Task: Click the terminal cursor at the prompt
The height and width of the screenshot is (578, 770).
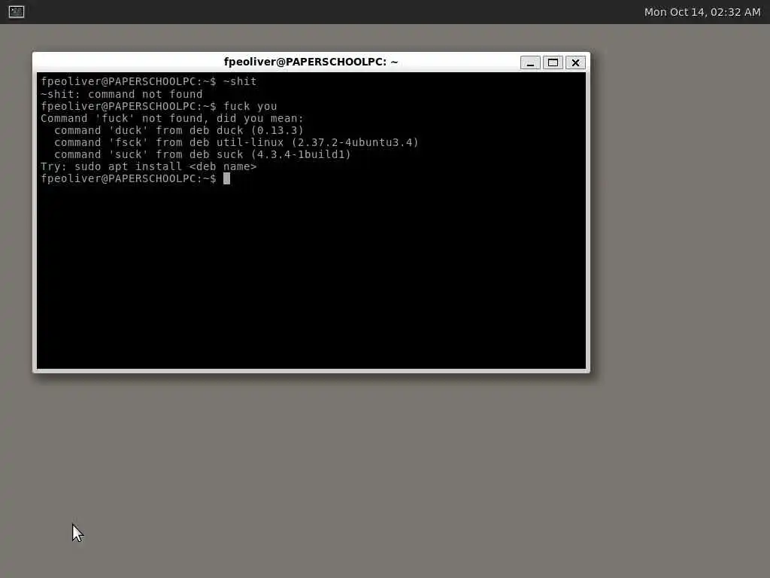Action: click(226, 178)
